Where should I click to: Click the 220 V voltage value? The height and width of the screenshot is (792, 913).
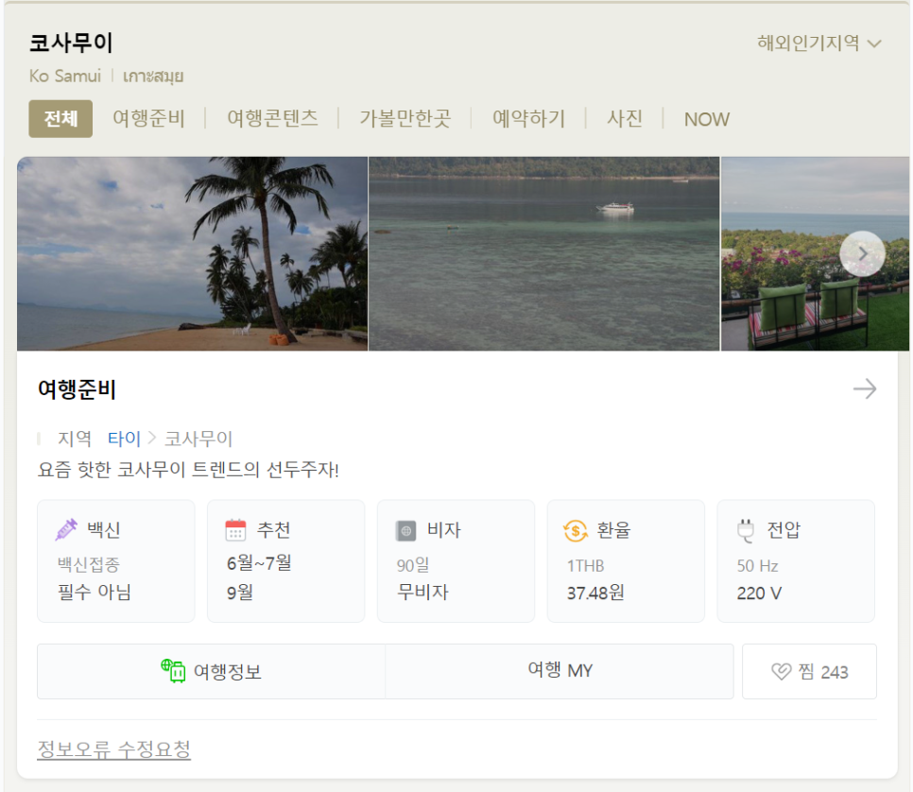pos(759,594)
